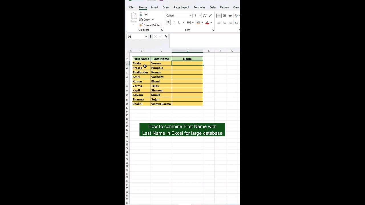Screen dimensions: 365x205
Task: Toggle Middle Align for cell text
Action: tap(225, 16)
